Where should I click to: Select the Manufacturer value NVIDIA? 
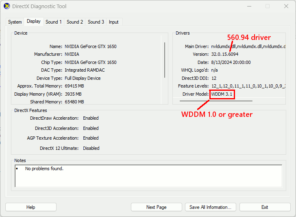(x=72, y=54)
